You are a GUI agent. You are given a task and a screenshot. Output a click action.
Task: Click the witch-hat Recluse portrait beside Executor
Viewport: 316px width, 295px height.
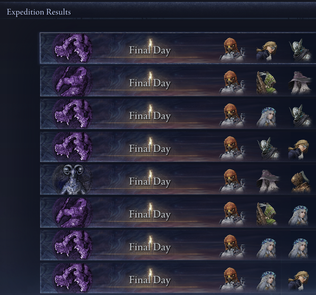point(268,182)
